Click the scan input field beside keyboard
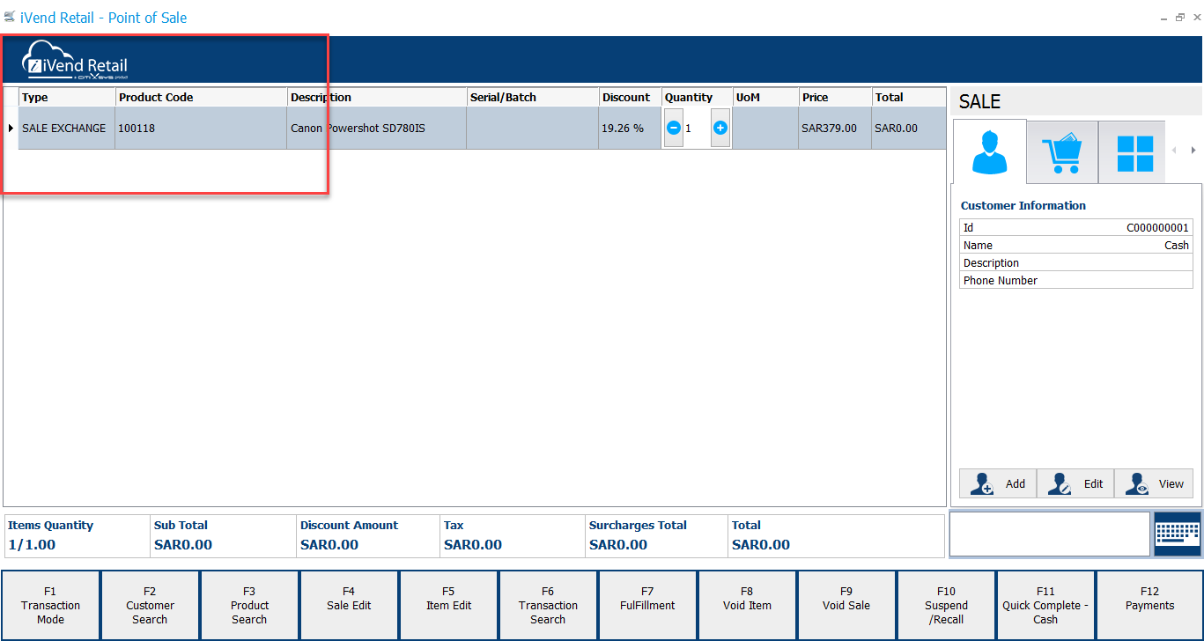This screenshot has width=1204, height=641. click(1050, 534)
